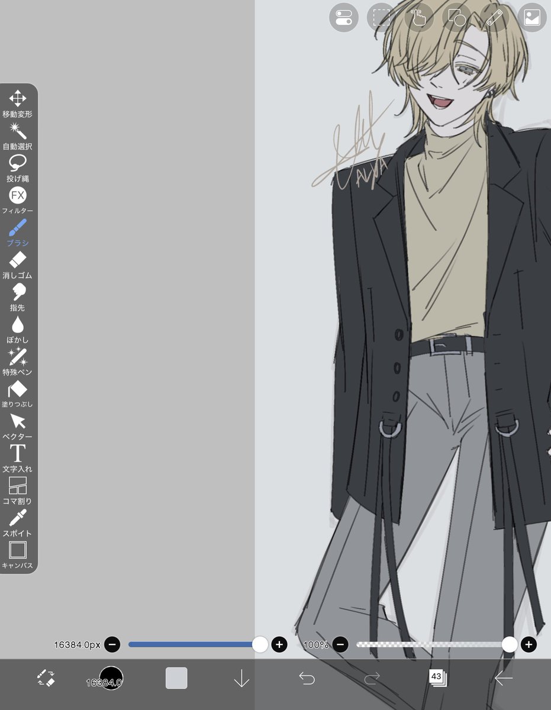Increase opacity with the plus button

click(529, 644)
